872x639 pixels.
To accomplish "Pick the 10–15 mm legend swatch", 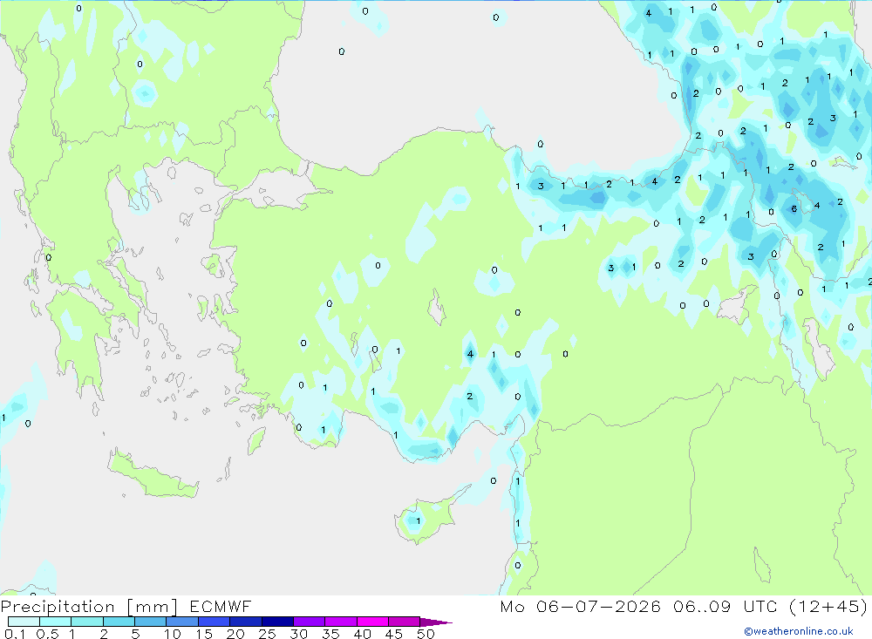I will [182, 622].
